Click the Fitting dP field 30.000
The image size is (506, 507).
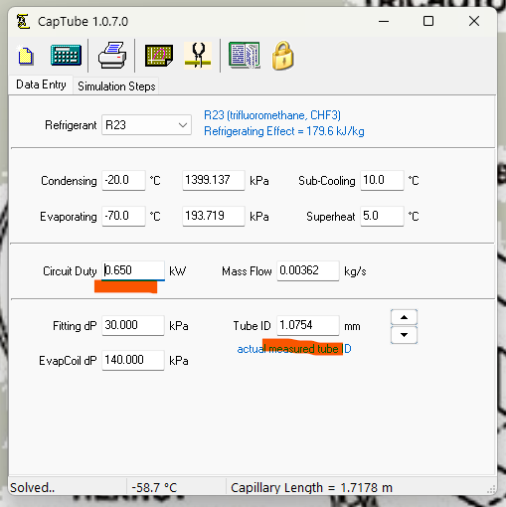(133, 325)
